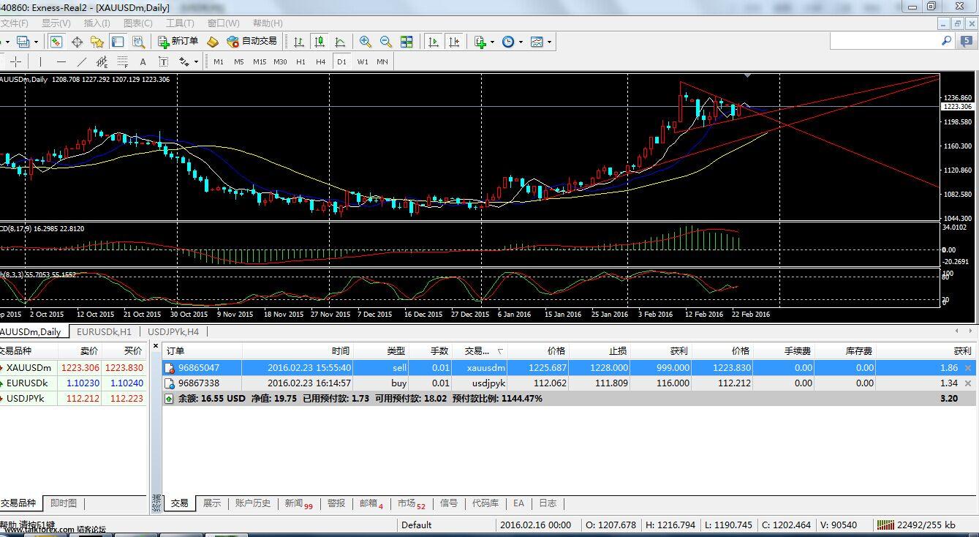Open the 市场 market tab

412,503
